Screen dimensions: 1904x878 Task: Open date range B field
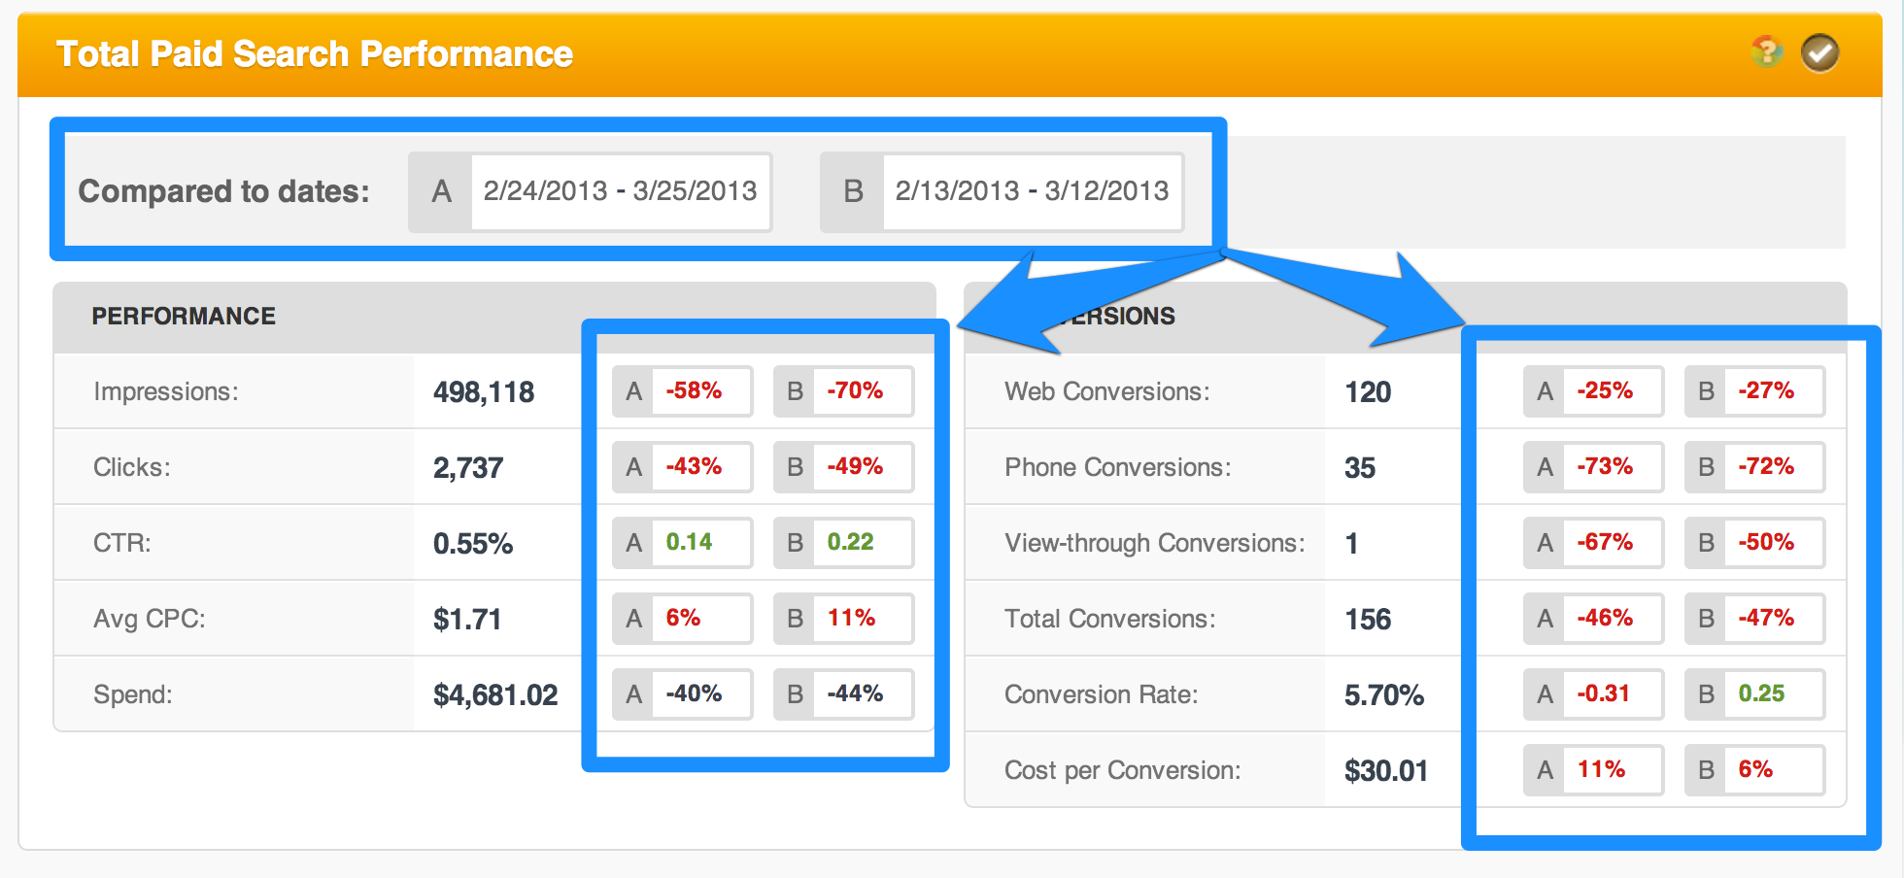1032,191
